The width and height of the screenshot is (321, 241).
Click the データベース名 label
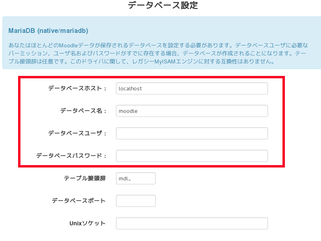coord(83,111)
